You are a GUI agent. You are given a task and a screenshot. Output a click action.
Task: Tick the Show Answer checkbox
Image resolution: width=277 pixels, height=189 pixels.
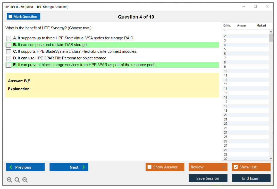pyautogui.click(x=150, y=167)
